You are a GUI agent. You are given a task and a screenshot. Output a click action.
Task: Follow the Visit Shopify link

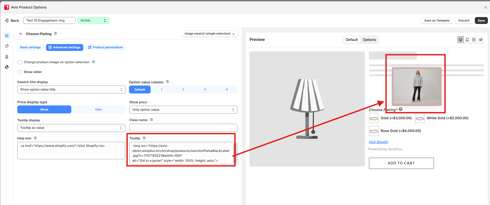click(x=378, y=142)
